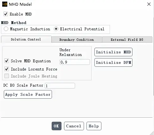Open the External Field B0 tab

[127, 40]
